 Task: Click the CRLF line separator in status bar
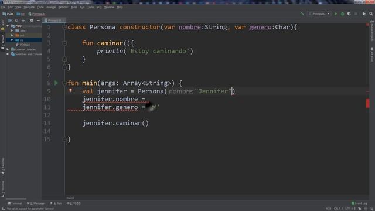tap(338, 209)
